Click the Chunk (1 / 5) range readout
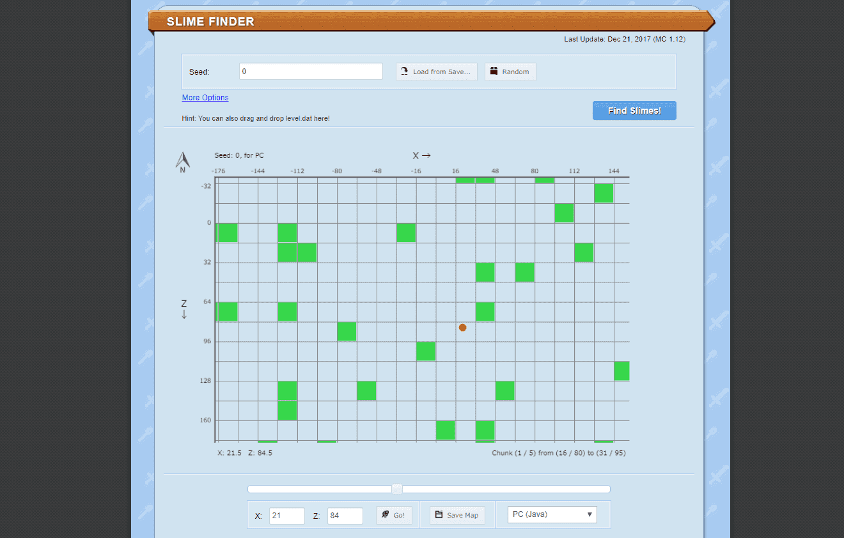Image resolution: width=844 pixels, height=538 pixels. [x=559, y=453]
